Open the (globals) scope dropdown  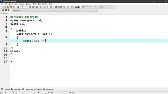tap(33, 10)
